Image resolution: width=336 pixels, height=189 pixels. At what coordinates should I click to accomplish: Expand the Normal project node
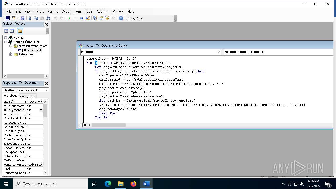tap(6, 38)
